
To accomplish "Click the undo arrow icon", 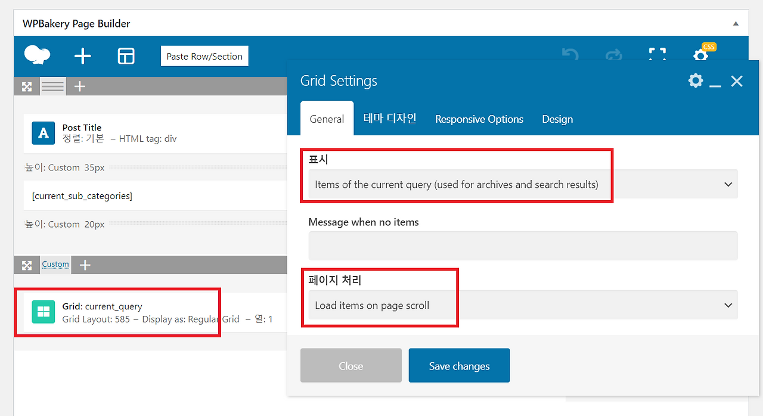I will point(570,55).
